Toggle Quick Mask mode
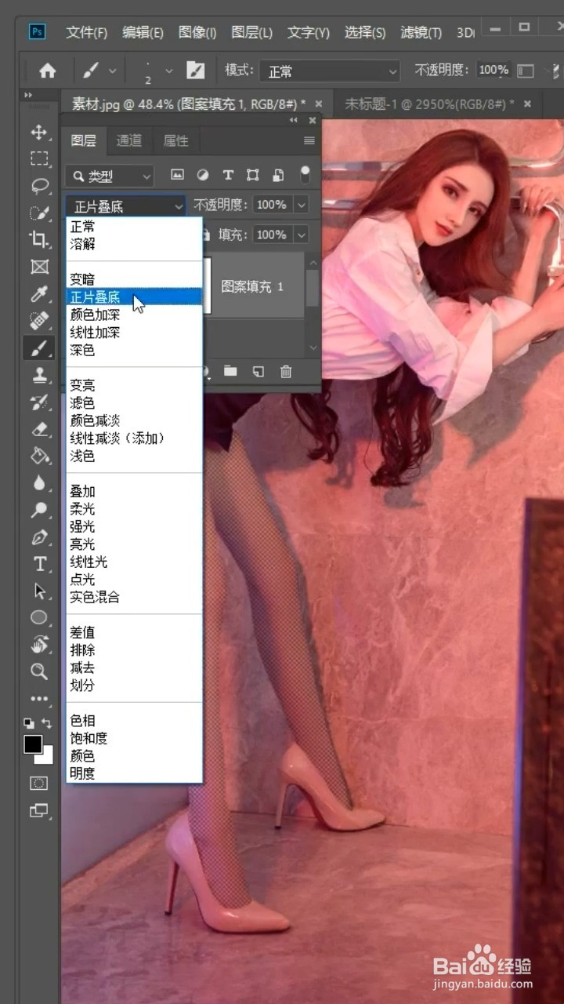Image resolution: width=564 pixels, height=1004 pixels. (39, 783)
